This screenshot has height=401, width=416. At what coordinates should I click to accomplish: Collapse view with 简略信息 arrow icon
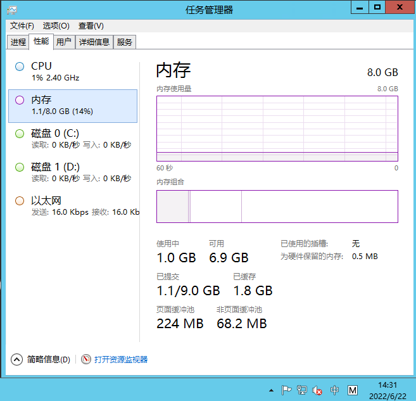pos(17,359)
